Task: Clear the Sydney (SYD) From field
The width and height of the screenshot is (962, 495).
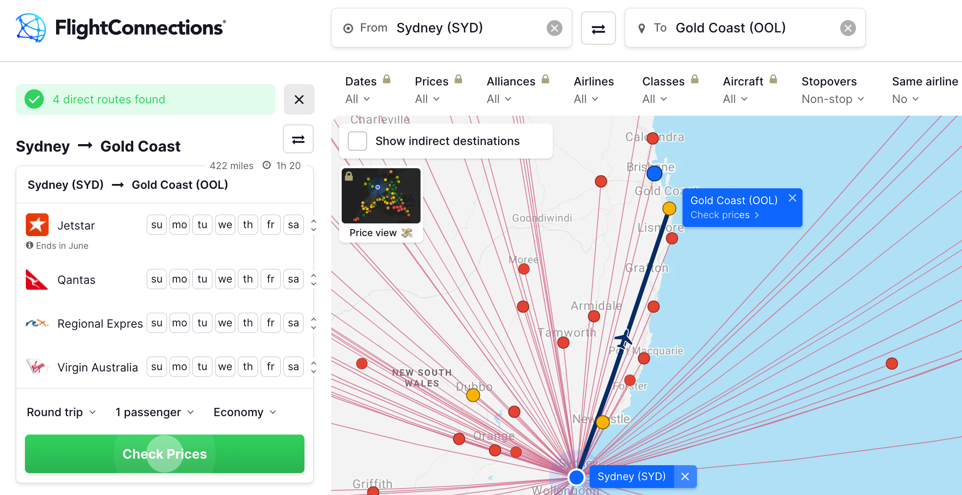Action: tap(554, 28)
